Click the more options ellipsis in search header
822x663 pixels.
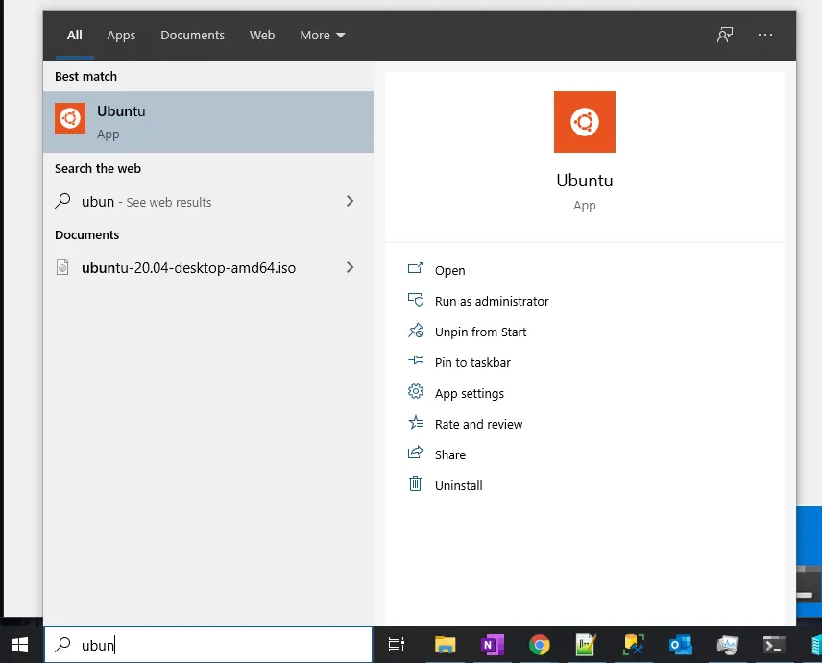point(765,35)
